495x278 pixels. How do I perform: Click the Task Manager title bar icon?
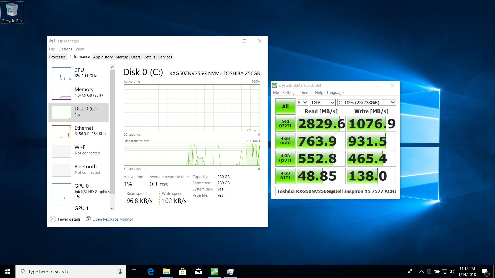point(52,41)
